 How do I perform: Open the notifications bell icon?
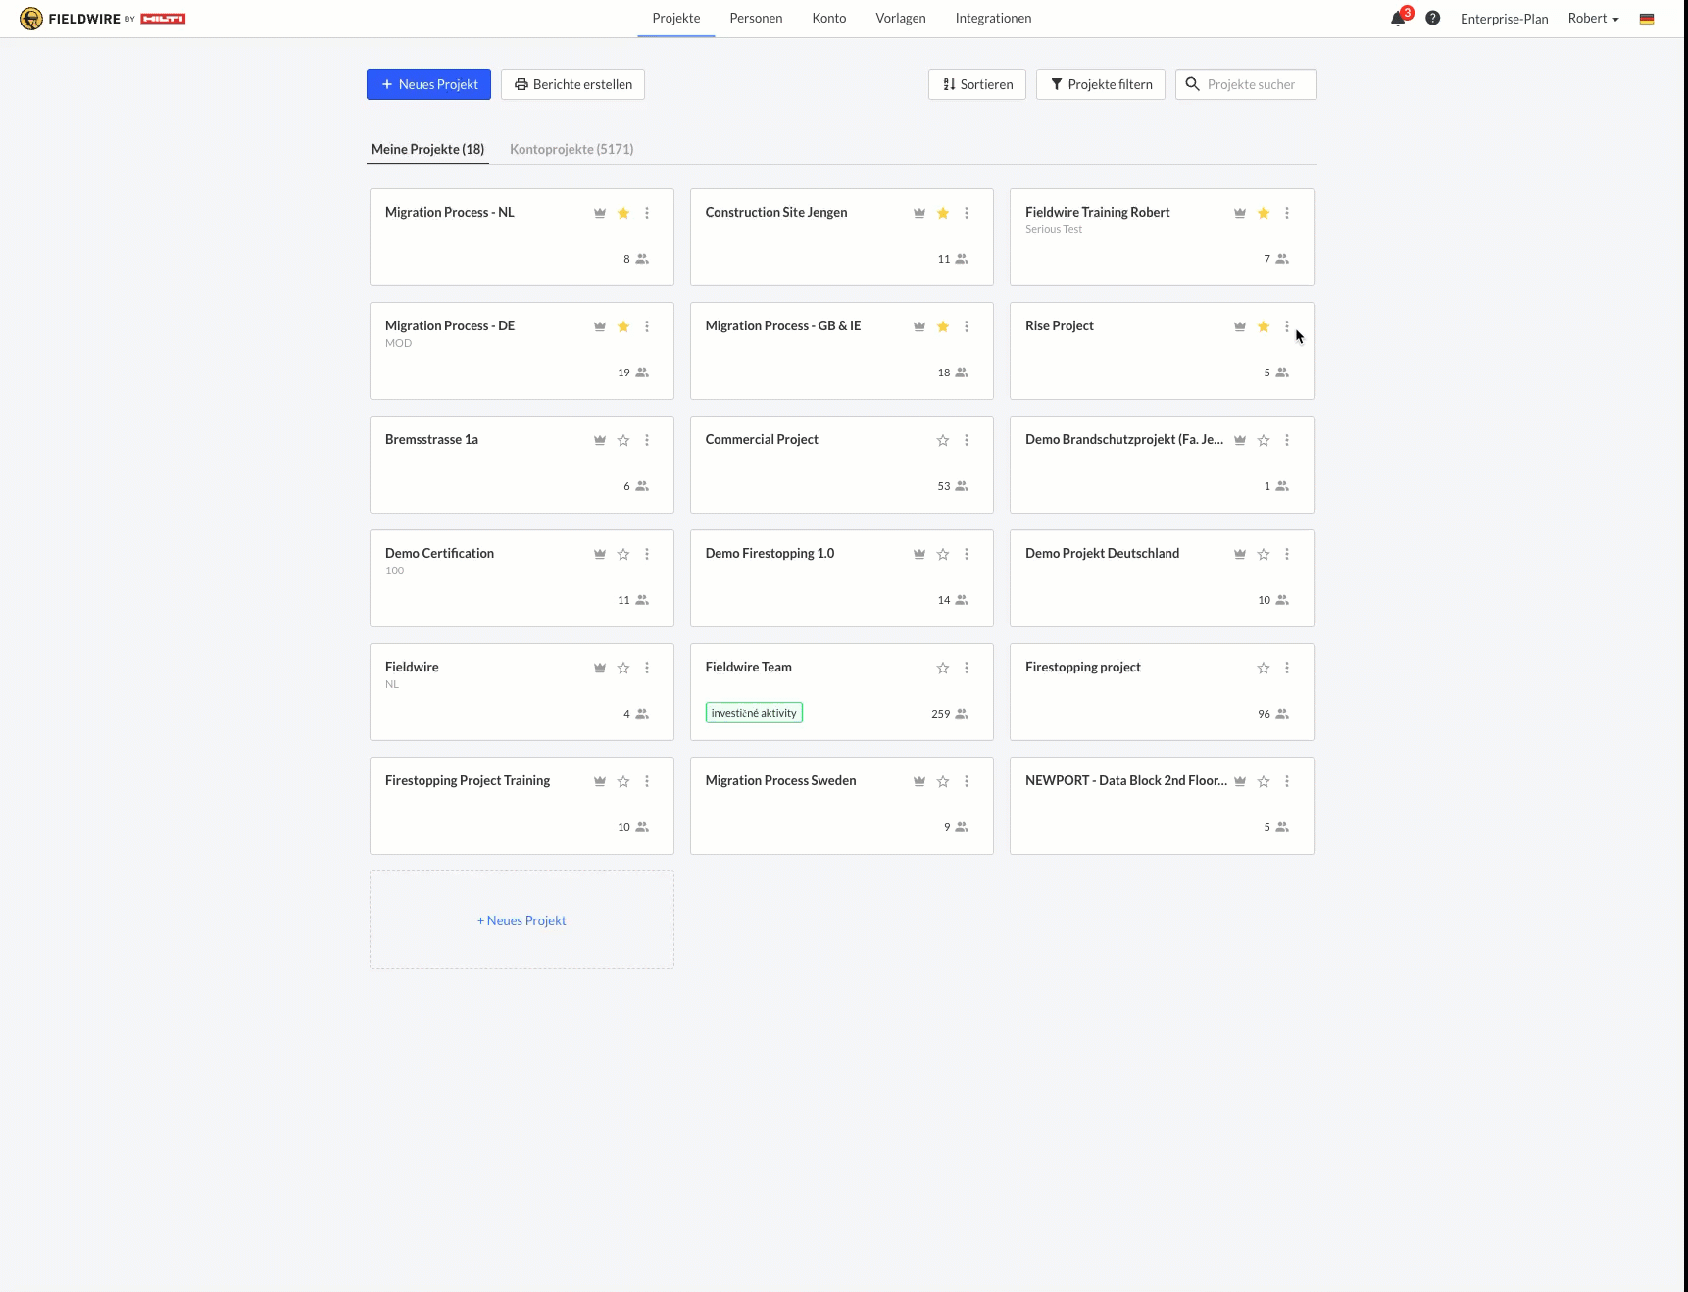(x=1398, y=19)
